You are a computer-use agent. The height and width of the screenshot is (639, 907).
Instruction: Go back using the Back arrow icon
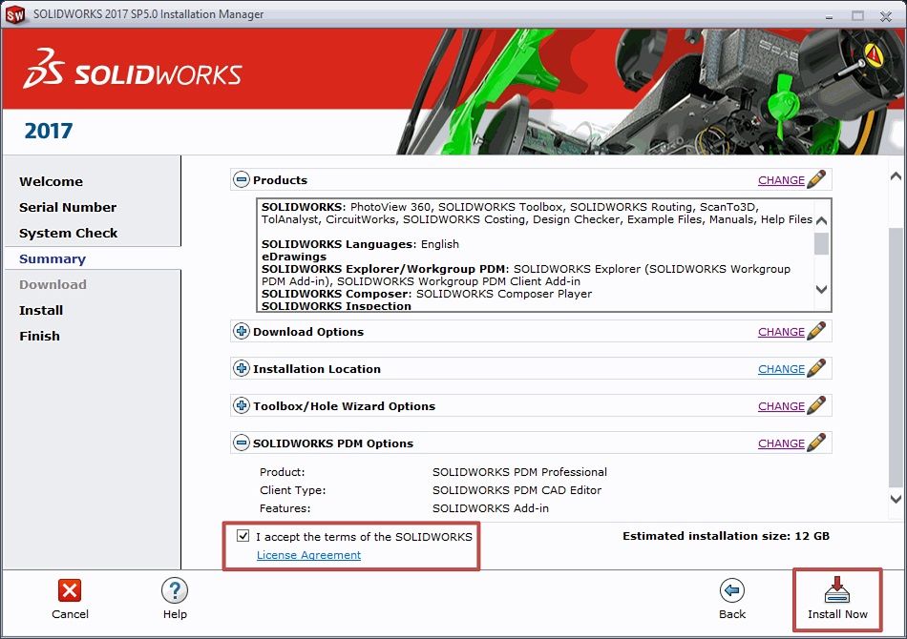point(732,590)
